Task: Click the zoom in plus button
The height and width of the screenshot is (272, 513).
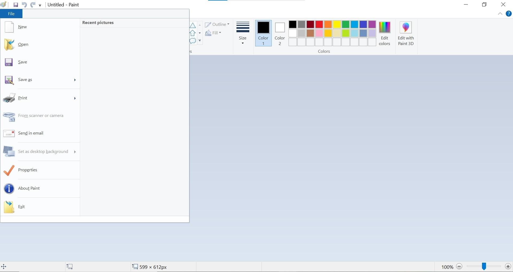Action: coord(508,266)
